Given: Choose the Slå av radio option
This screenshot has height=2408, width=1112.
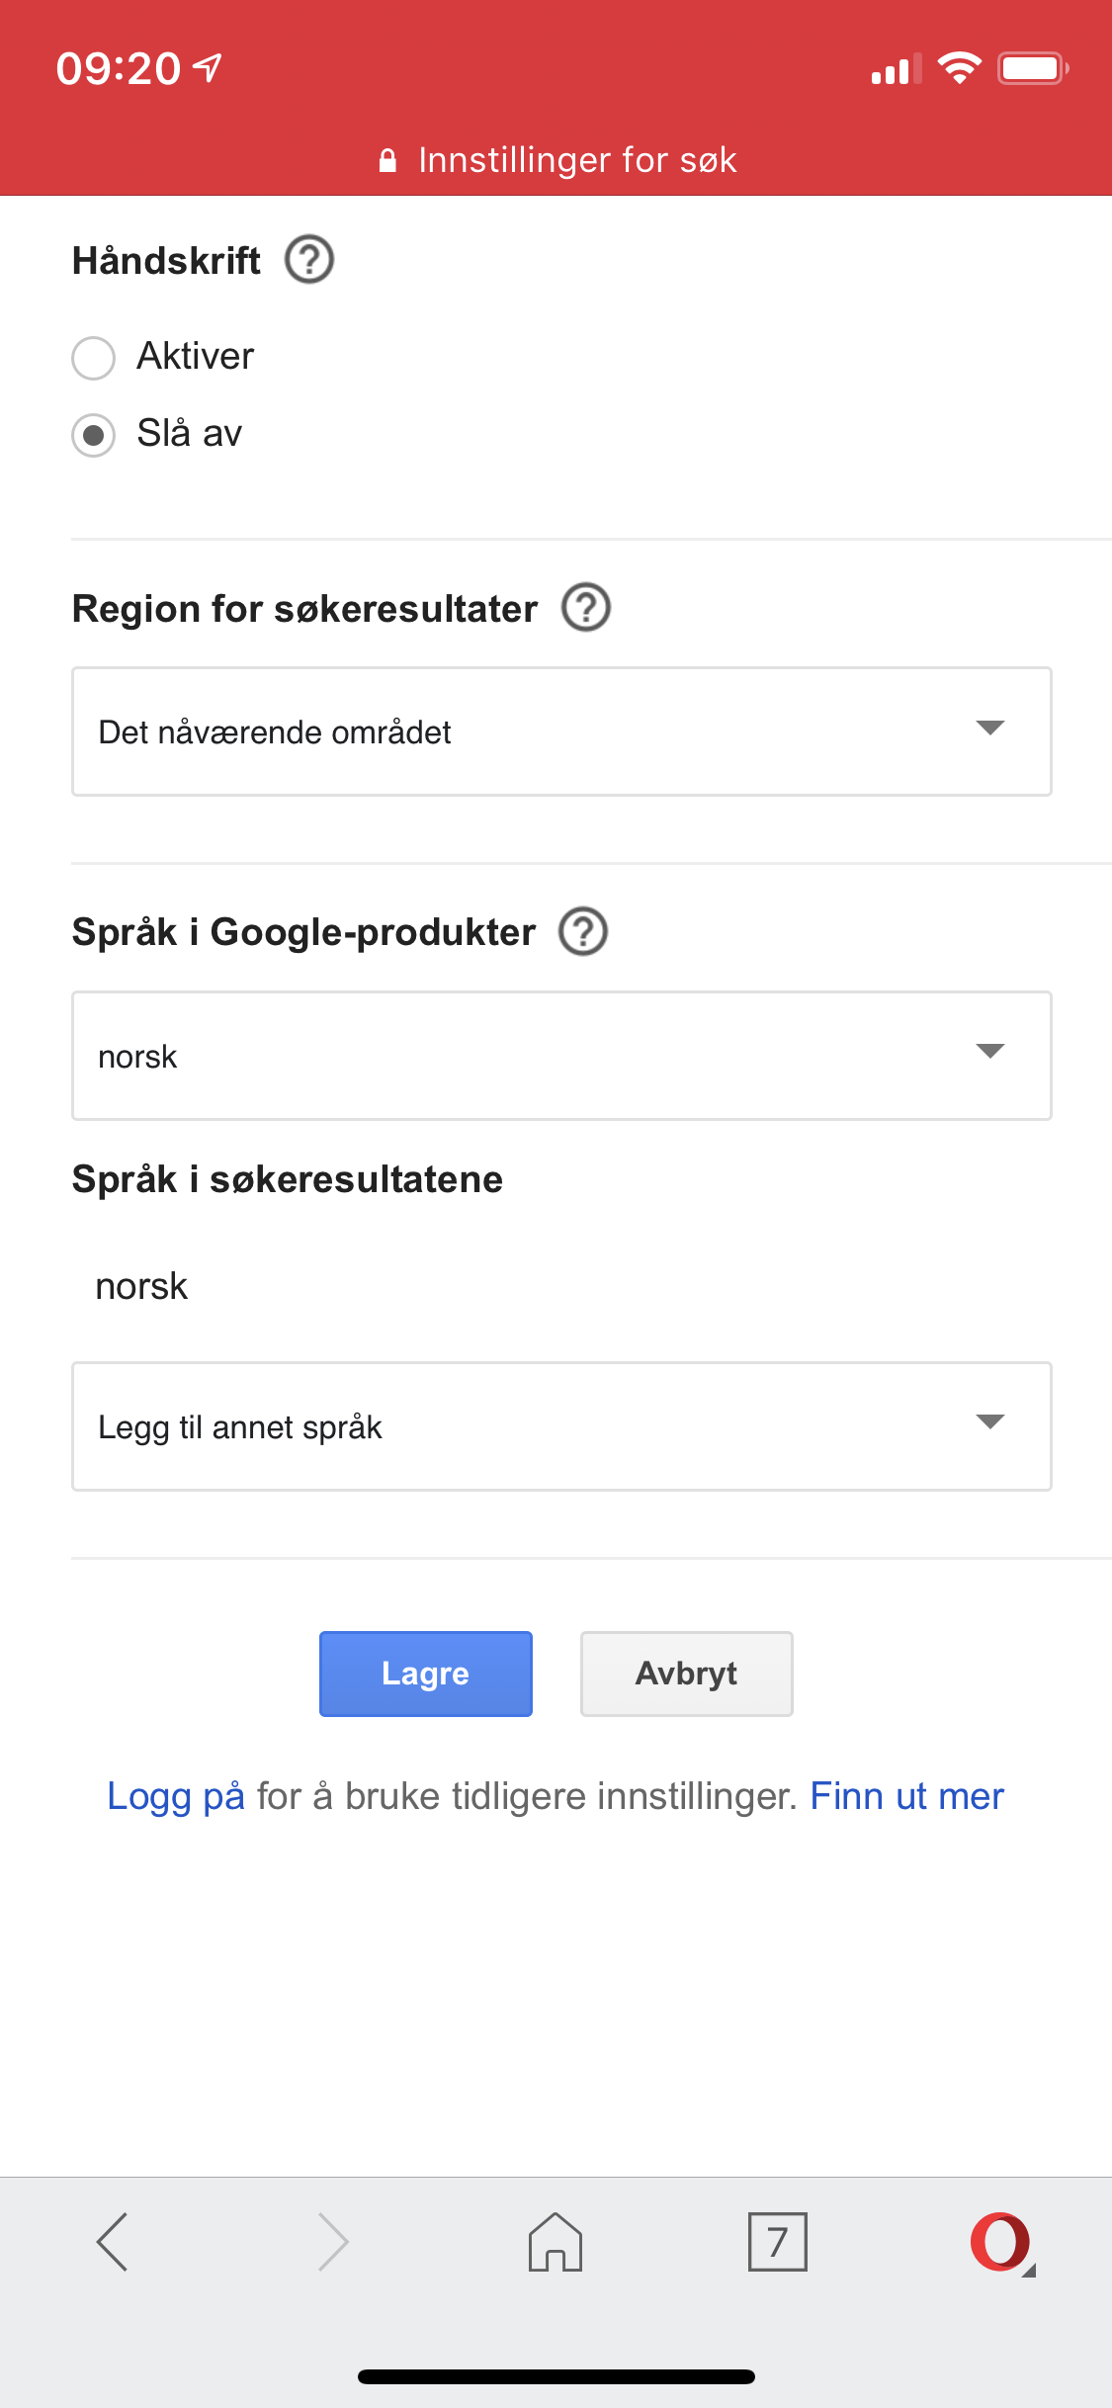Looking at the screenshot, I should pos(94,435).
